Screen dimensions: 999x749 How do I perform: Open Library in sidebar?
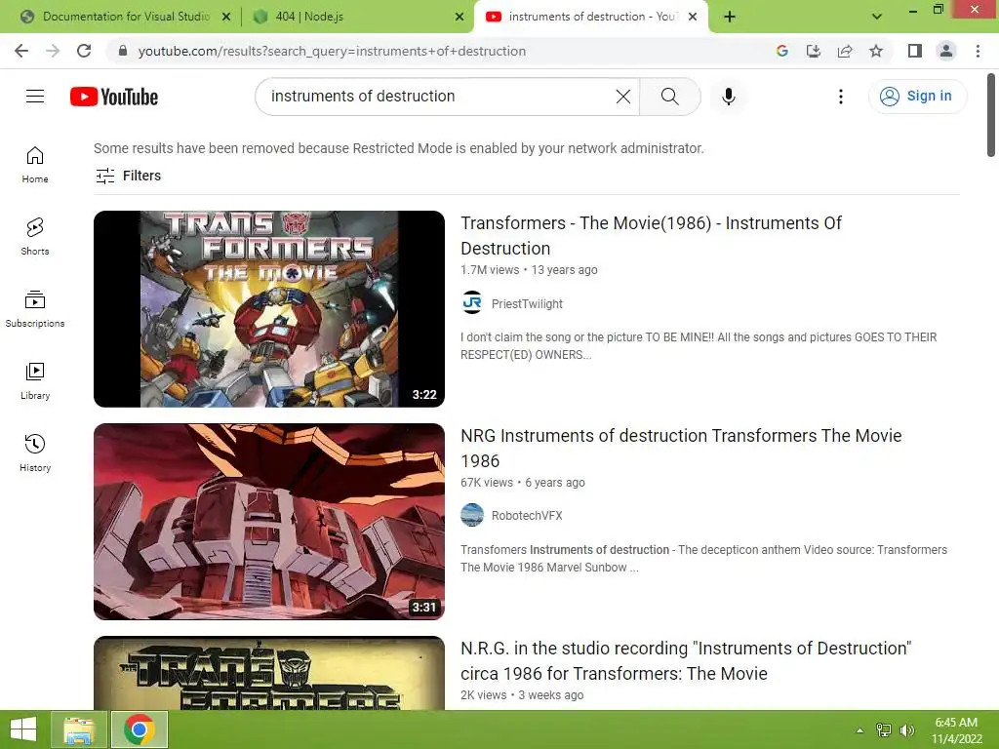click(x=35, y=381)
